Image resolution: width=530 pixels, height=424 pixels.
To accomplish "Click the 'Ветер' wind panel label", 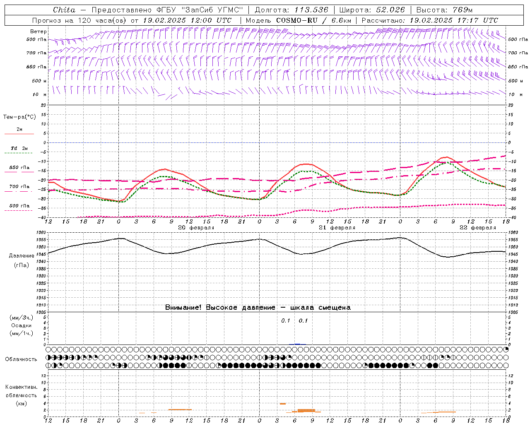I will 38,31.
